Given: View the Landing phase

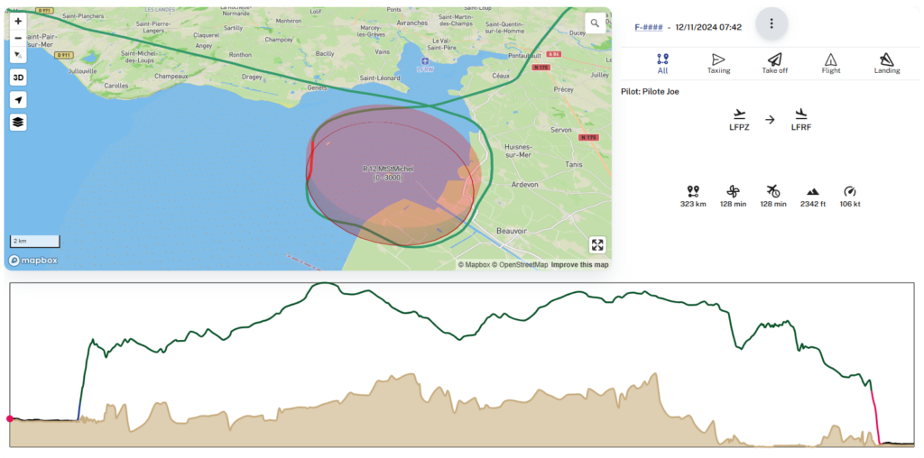Looking at the screenshot, I should pos(886,63).
